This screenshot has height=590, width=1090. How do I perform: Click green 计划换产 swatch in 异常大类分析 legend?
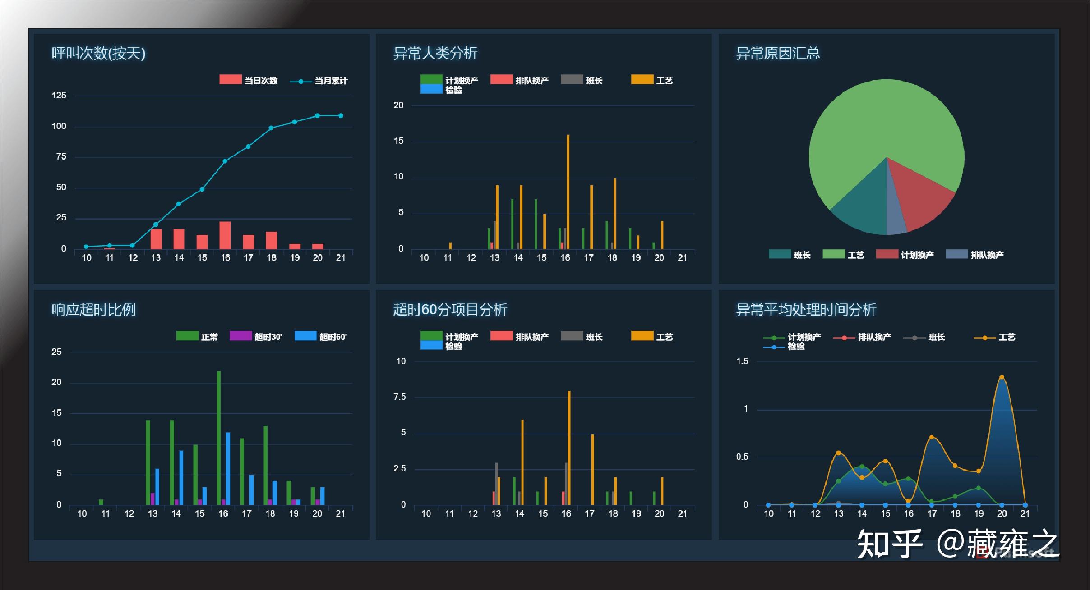431,79
